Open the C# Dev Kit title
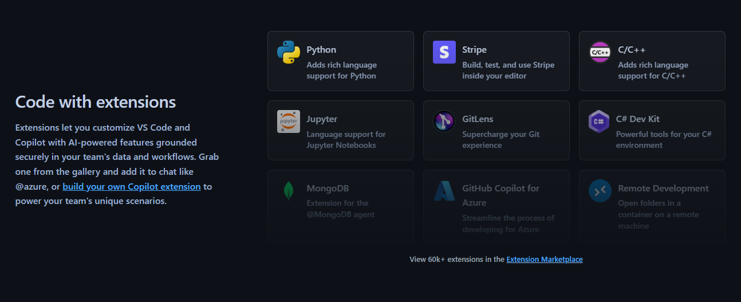This screenshot has height=302, width=741. click(x=638, y=119)
